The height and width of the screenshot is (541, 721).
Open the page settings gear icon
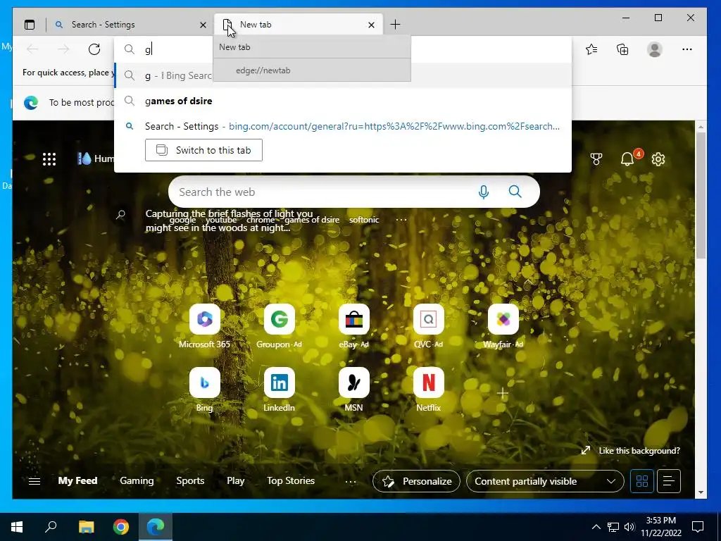(658, 159)
